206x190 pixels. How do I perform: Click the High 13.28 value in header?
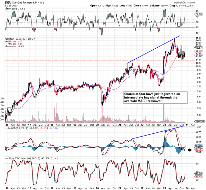click(112, 6)
